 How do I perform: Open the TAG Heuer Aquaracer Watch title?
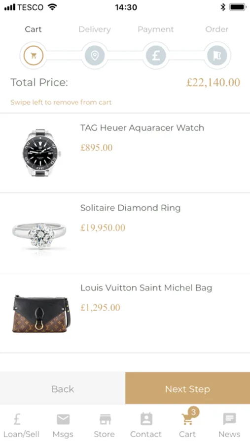click(142, 127)
